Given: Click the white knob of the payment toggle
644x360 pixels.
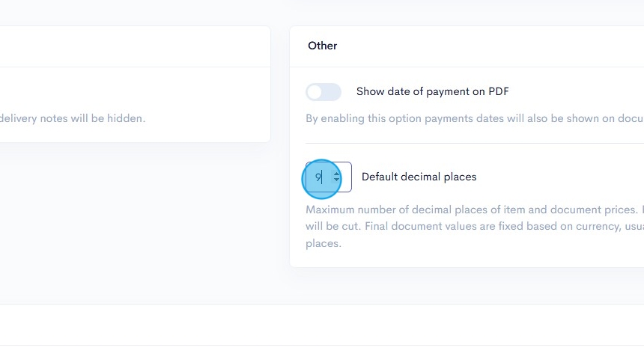Looking at the screenshot, I should (315, 92).
